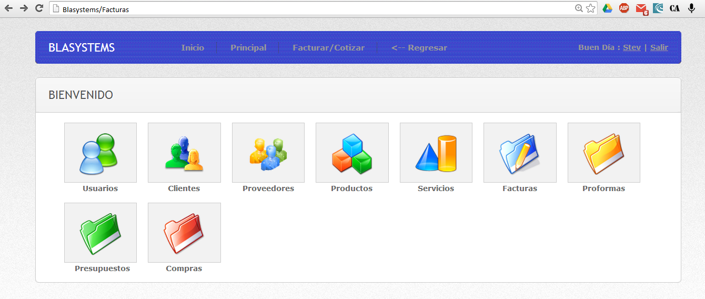Open the Presupuestos green folder icon
Screen dimensions: 705x299
(100, 233)
